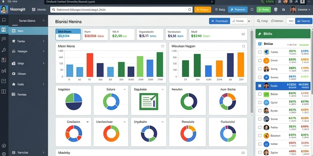Click the bookmark icon in left rail
This screenshot has height=156, width=313.
tap(4, 20)
